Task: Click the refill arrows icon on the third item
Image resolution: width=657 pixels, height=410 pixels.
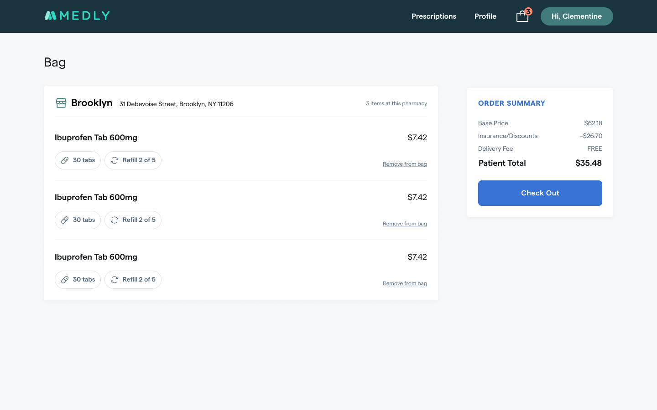Action: (115, 280)
